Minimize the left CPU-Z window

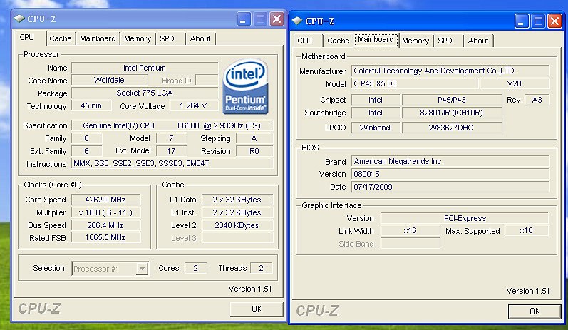pos(244,19)
